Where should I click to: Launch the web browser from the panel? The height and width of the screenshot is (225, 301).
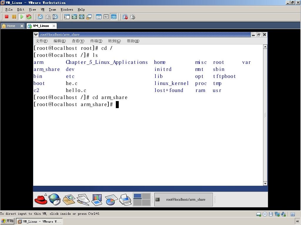pyautogui.click(x=54, y=200)
